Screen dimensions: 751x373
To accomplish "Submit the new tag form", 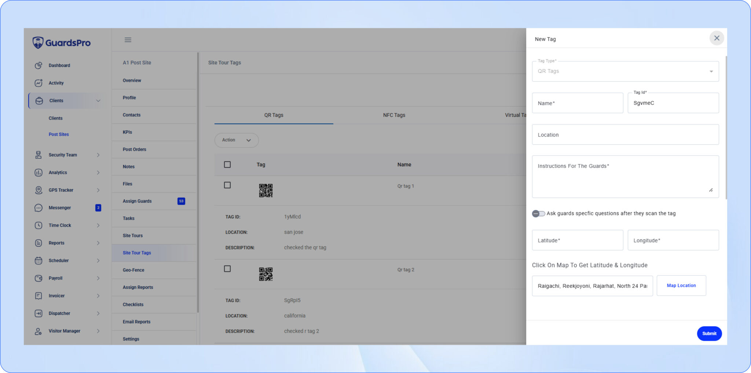I will pyautogui.click(x=709, y=333).
